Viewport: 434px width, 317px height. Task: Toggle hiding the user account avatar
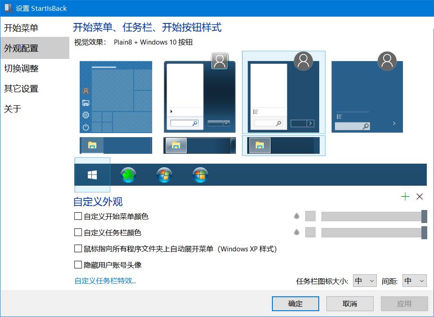tap(77, 265)
